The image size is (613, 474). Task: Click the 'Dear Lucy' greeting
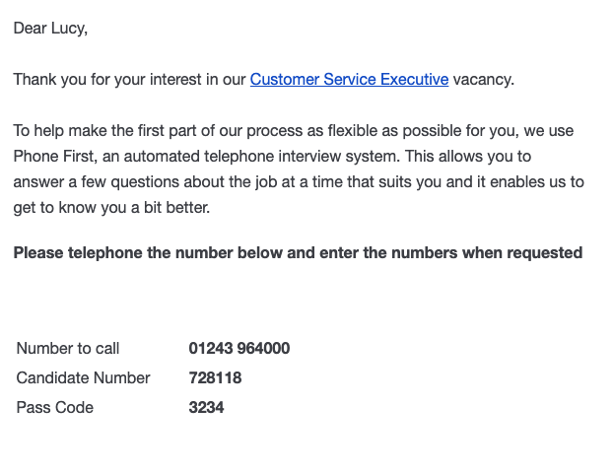coord(50,29)
